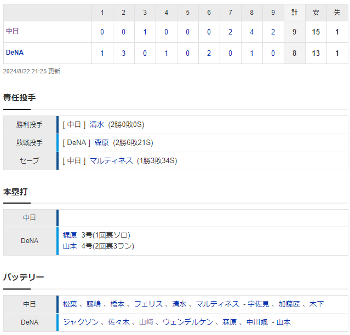
Task: Select 中日 7th inning score 2
Action: click(230, 32)
